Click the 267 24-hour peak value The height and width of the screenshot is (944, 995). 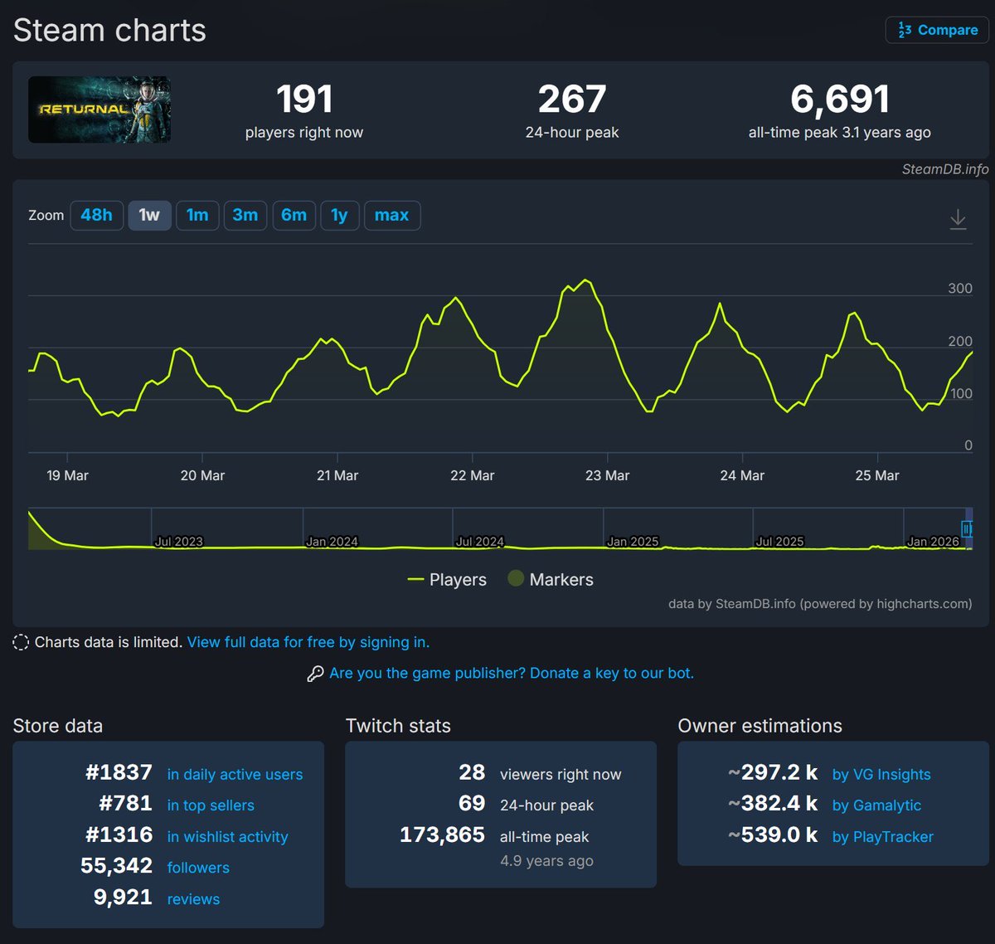pos(572,100)
